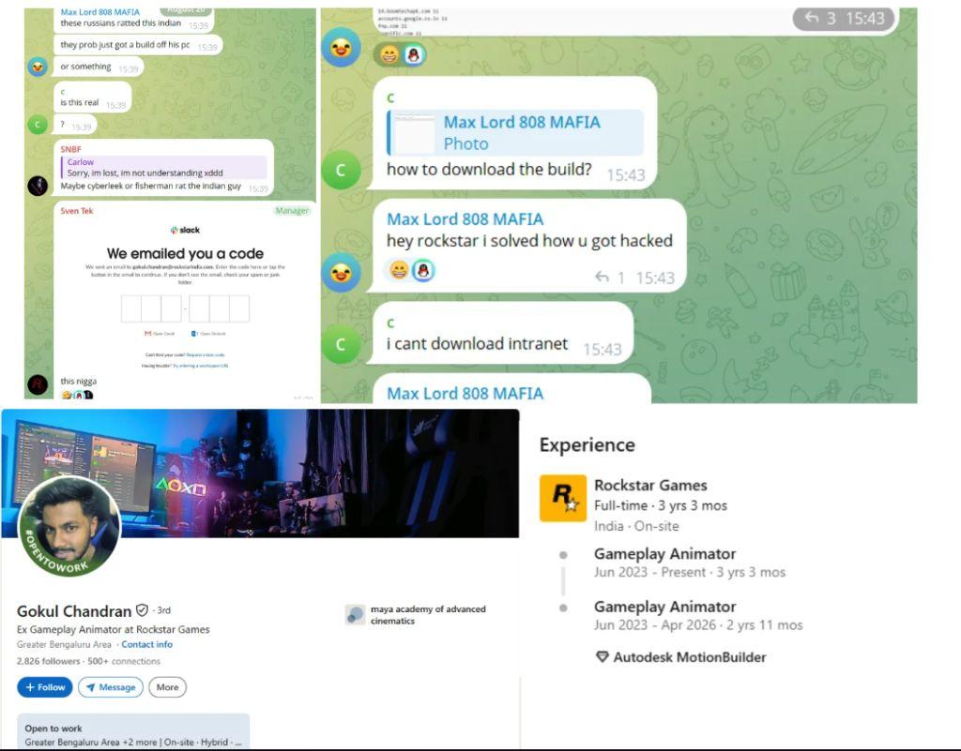
Task: Click "Full-time · 3 yrs 3 mos" text
Action: point(661,505)
